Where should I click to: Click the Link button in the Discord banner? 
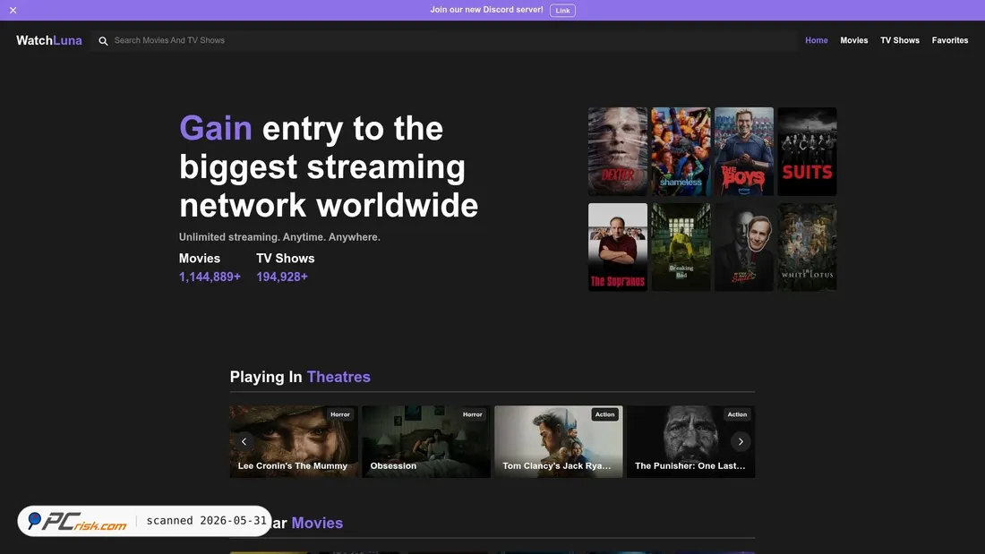pos(562,10)
